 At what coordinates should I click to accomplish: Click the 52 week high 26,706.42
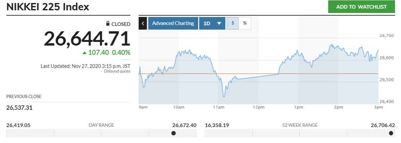tap(383, 125)
